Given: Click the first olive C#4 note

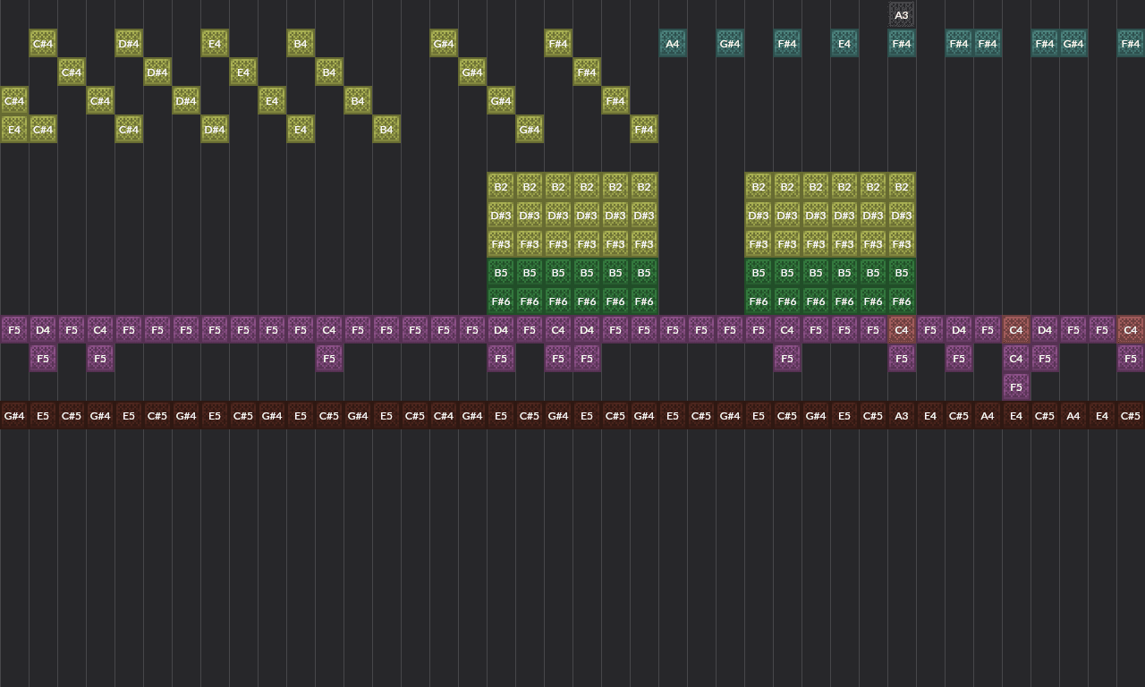Looking at the screenshot, I should tap(42, 43).
